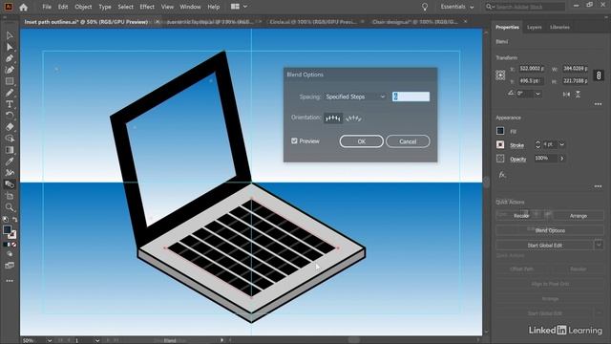Viewport: 611px width, 344px height.
Task: Open the arrange documents dropdown
Action: (x=239, y=7)
